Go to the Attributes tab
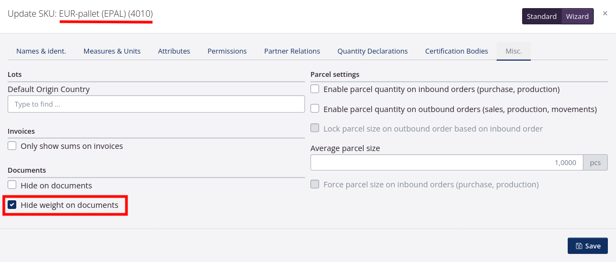This screenshot has width=616, height=262. [174, 51]
